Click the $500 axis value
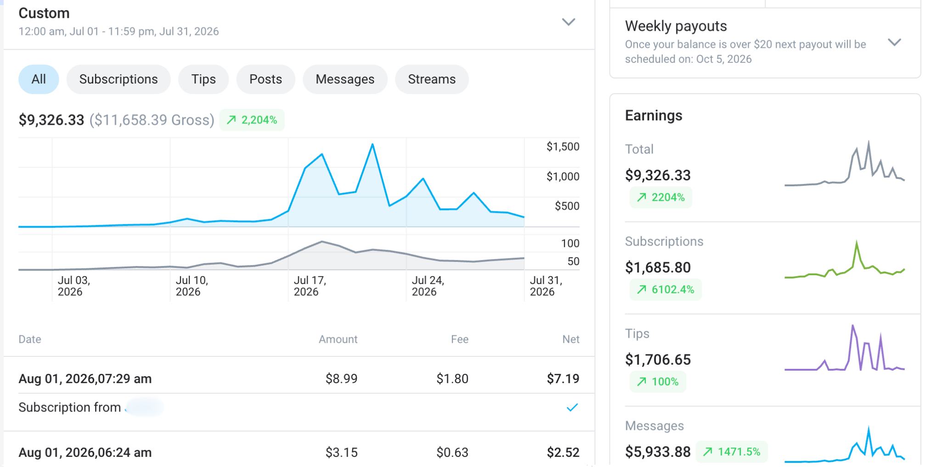Screen dimensions: 925x467 pos(567,206)
